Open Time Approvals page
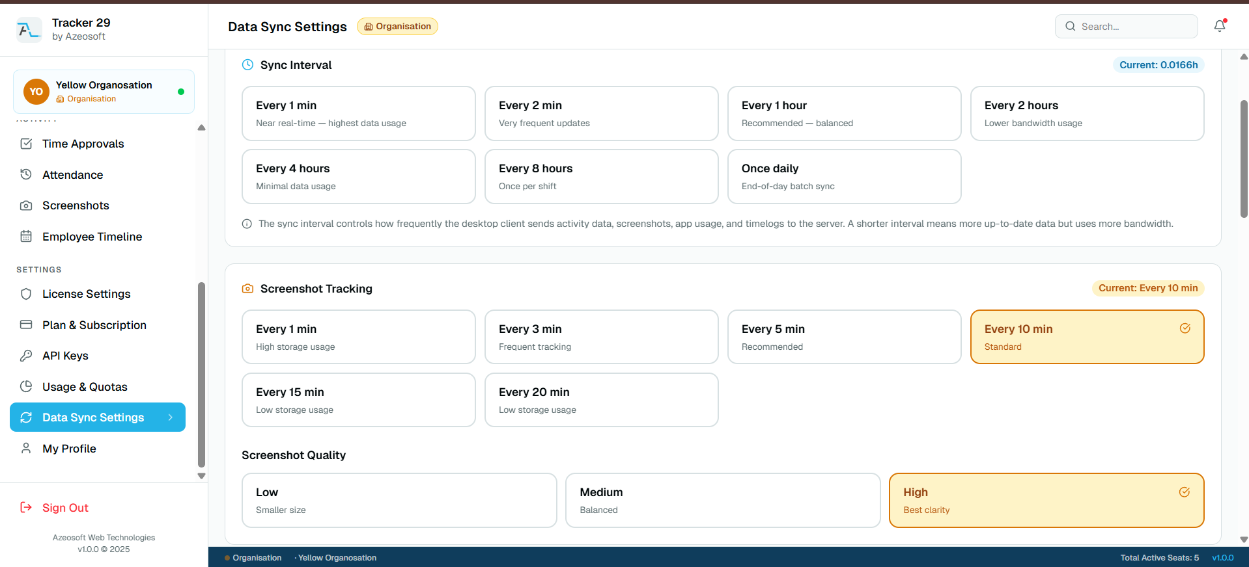This screenshot has width=1249, height=567. coord(98,144)
